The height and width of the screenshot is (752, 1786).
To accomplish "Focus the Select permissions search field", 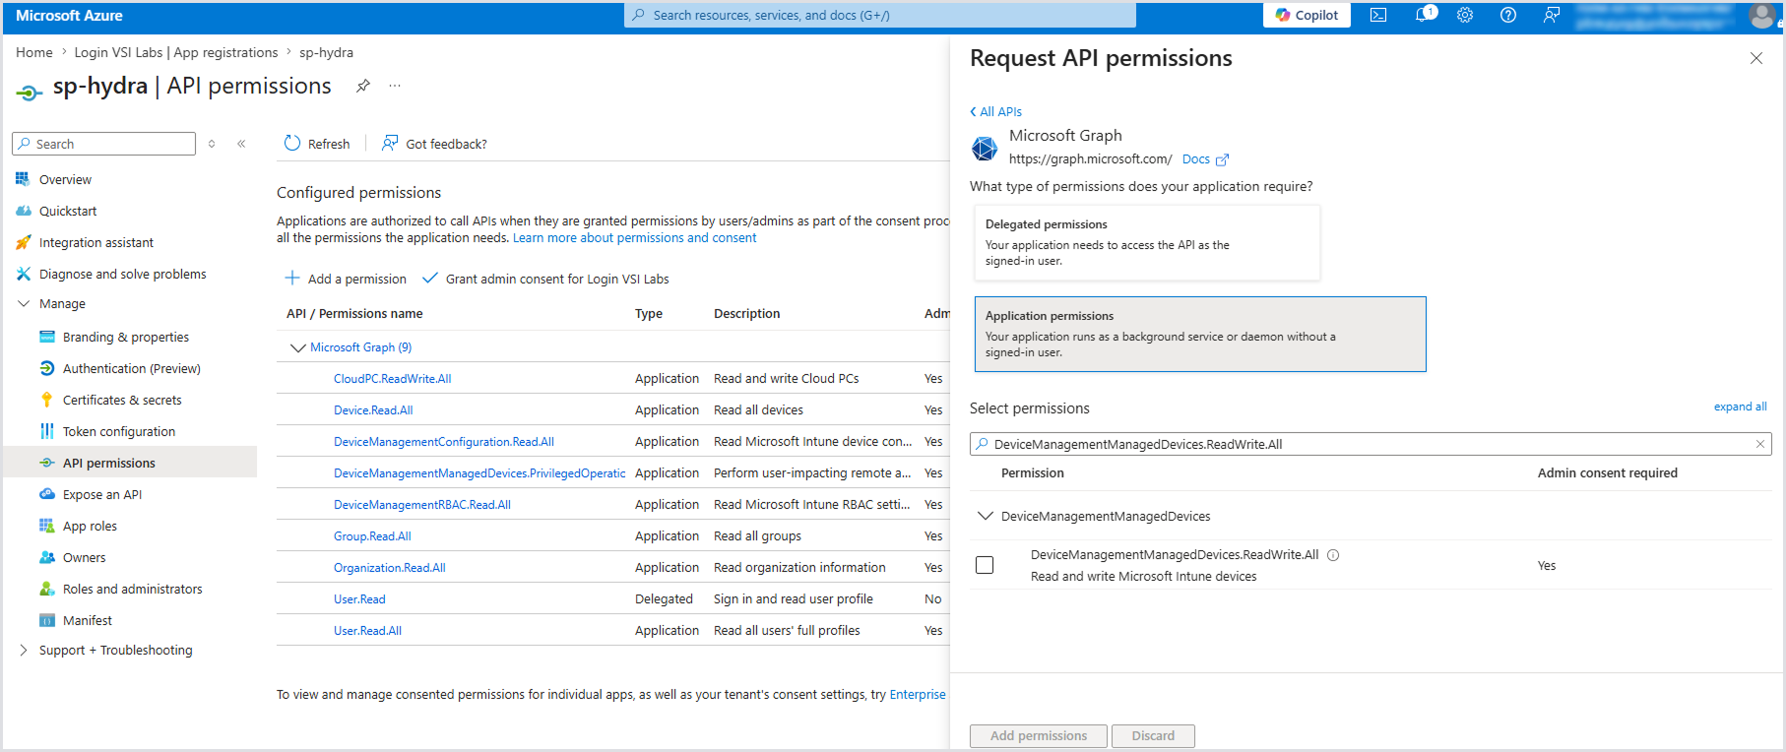I will pos(1371,444).
